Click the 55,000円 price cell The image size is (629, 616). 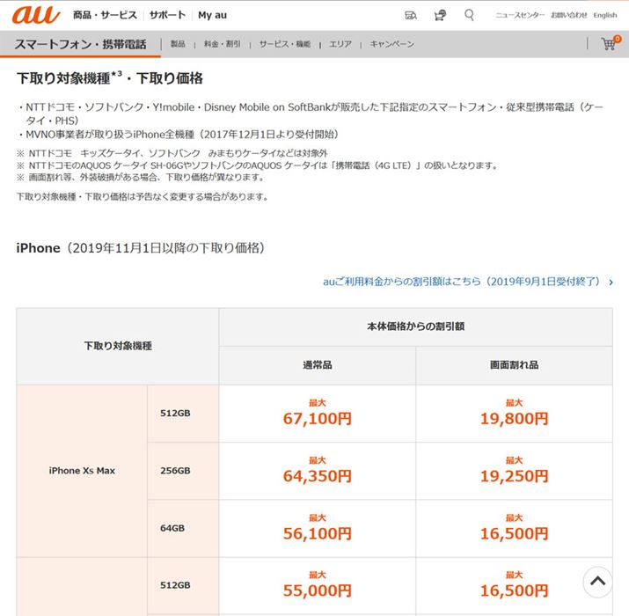click(x=318, y=585)
